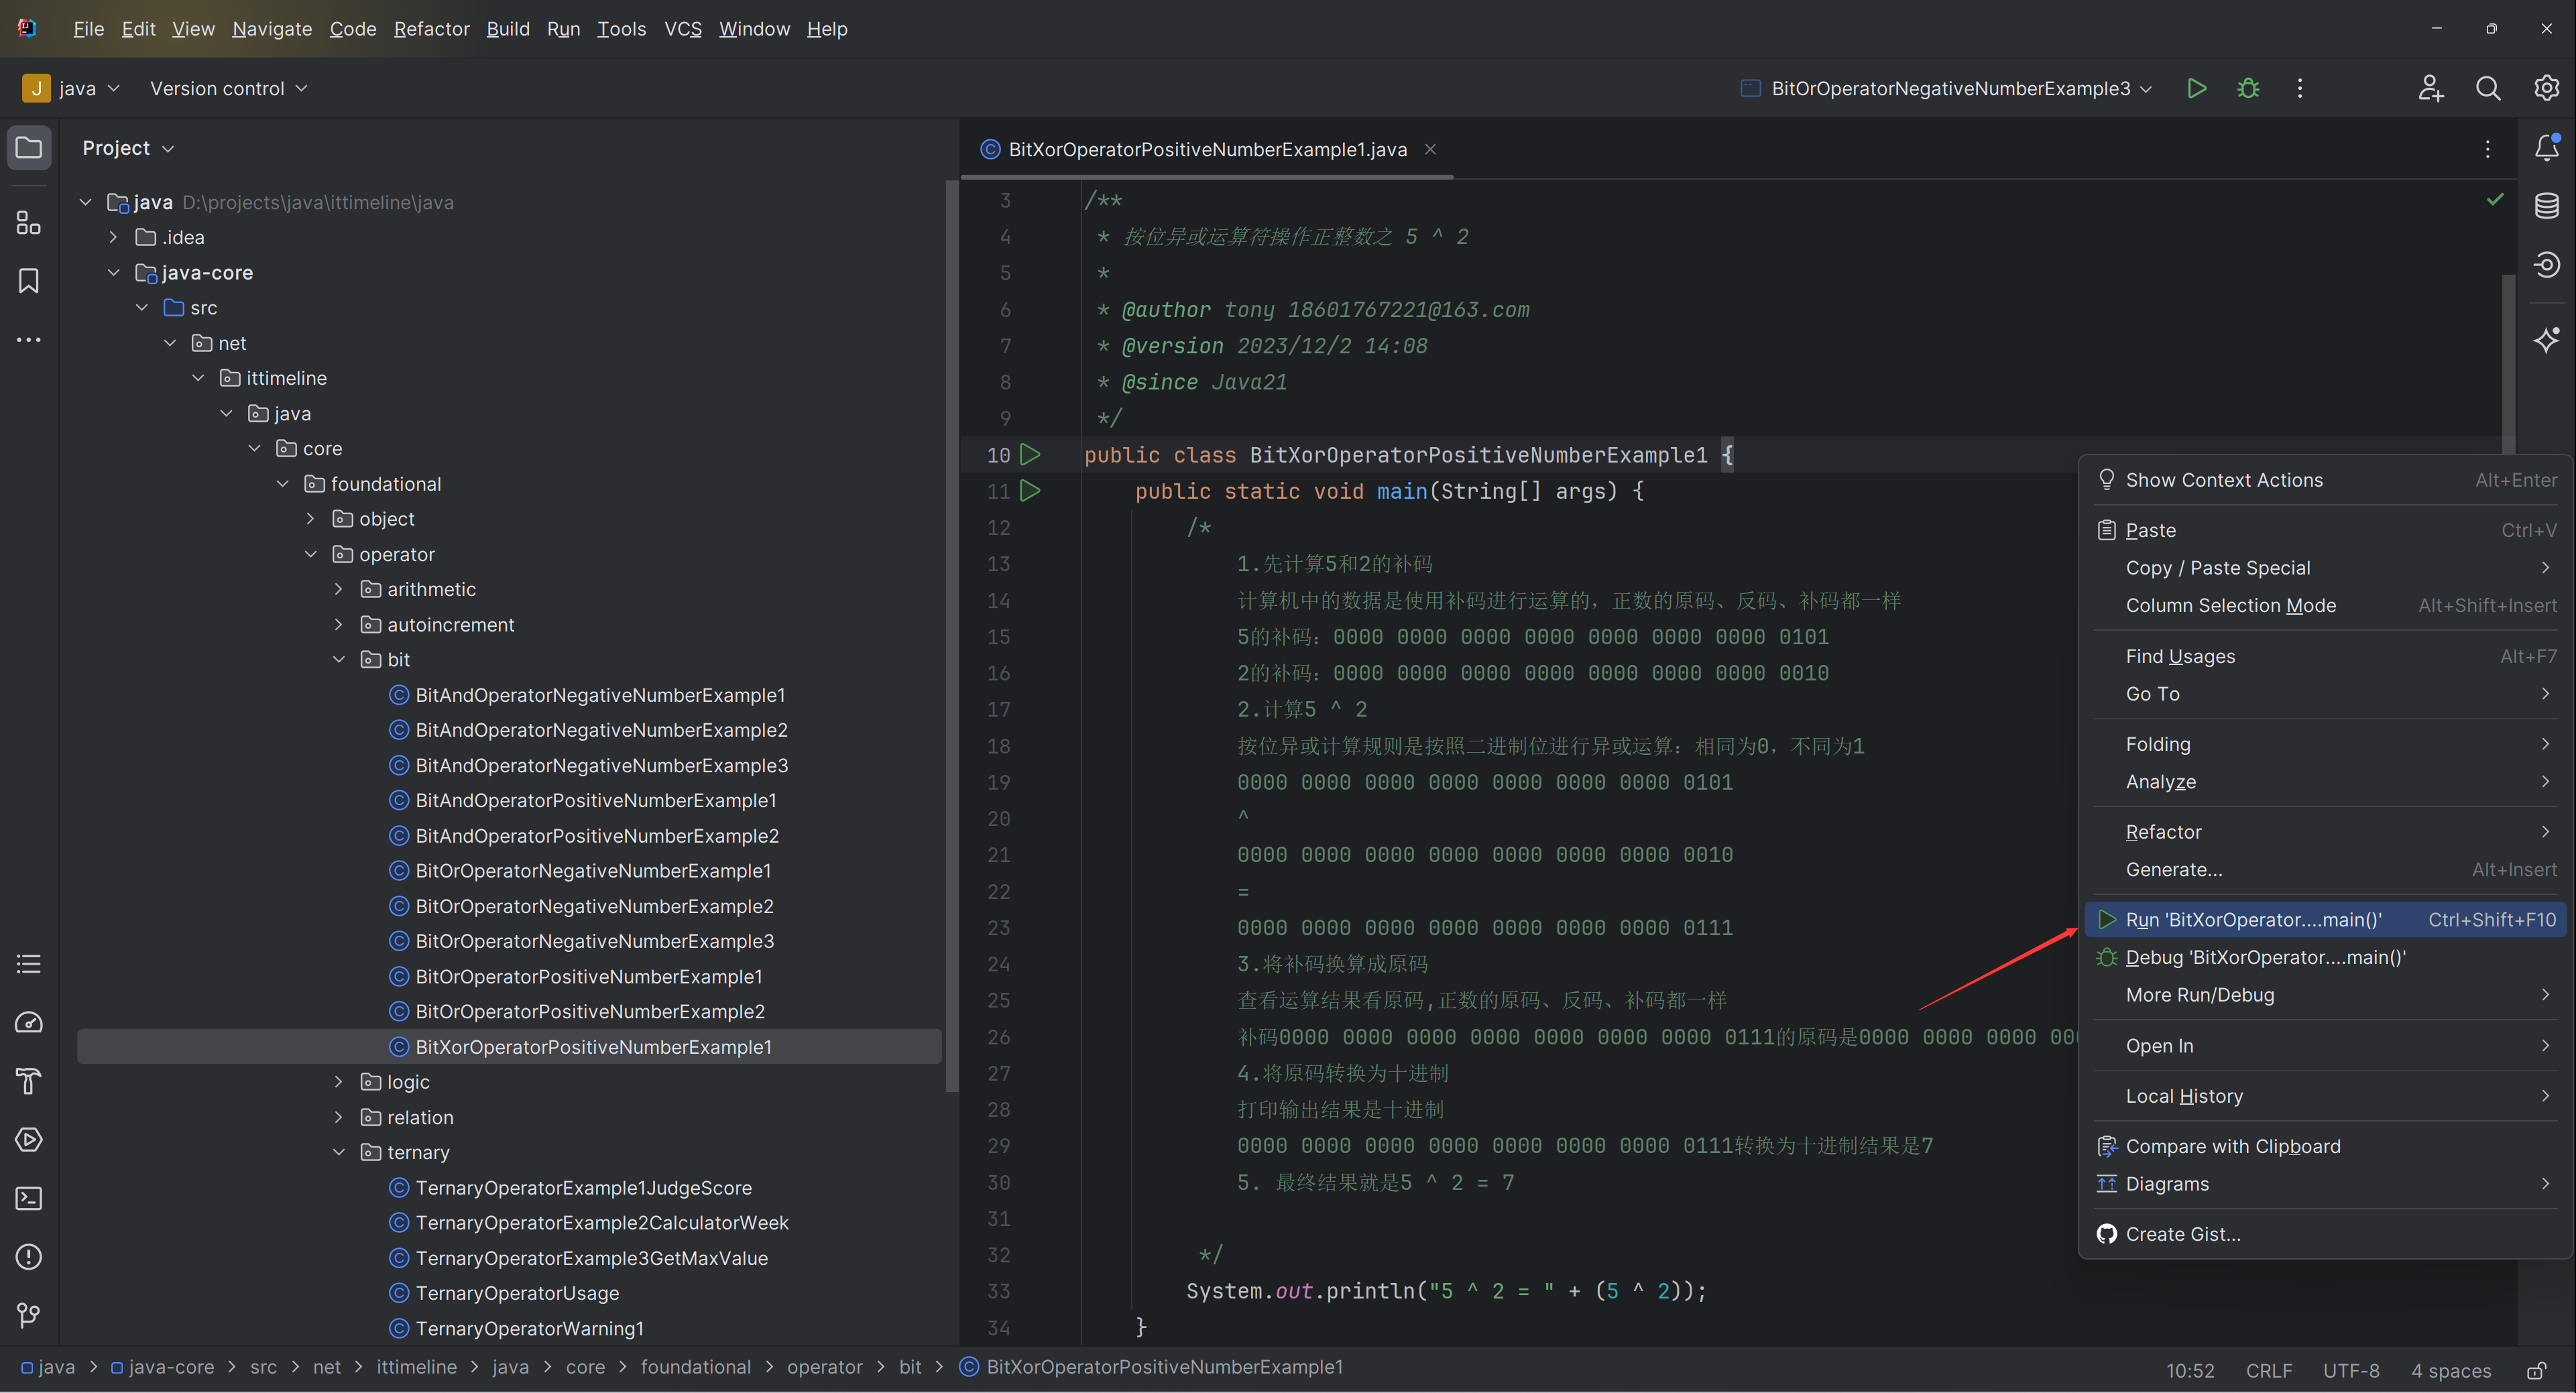The height and width of the screenshot is (1393, 2576).
Task: Open the Bookmarks tool window icon
Action: point(29,281)
